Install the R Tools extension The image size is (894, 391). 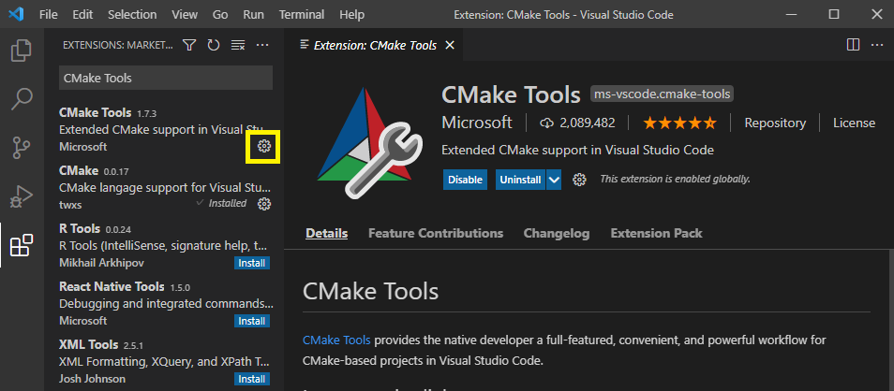coord(252,264)
